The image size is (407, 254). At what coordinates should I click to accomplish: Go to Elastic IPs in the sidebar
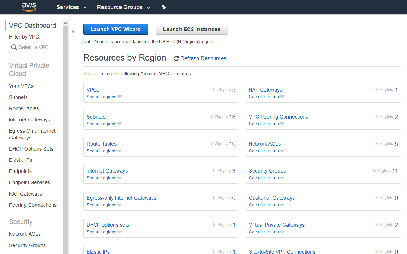(21, 160)
